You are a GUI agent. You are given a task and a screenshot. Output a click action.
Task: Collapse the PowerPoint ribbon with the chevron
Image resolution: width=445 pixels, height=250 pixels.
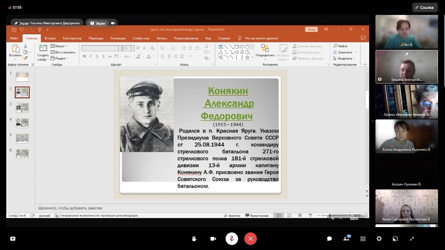pos(365,65)
